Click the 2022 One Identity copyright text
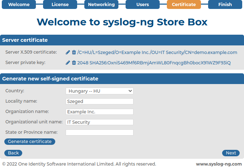This screenshot has width=244, height=167. pos(79,164)
